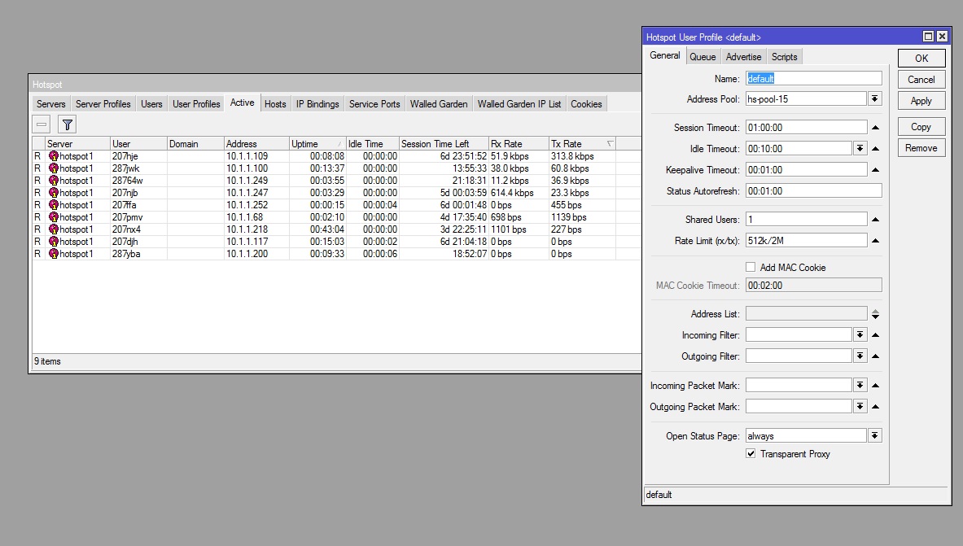Viewport: 963px width, 546px height.
Task: Switch to the Queue tab
Action: [703, 56]
